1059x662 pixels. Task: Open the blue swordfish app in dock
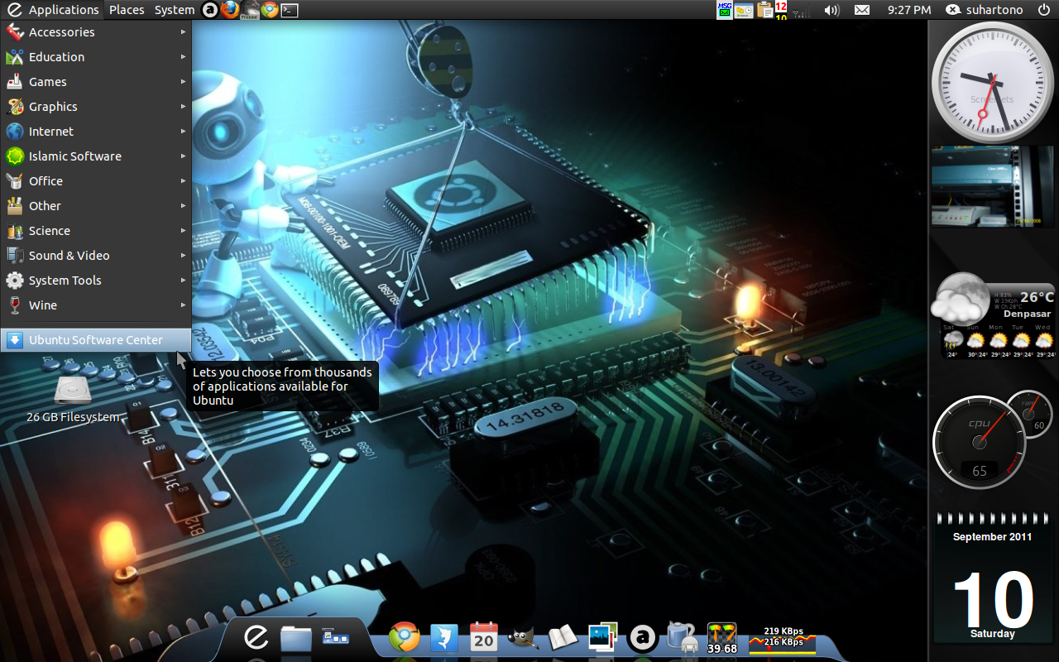tap(444, 637)
